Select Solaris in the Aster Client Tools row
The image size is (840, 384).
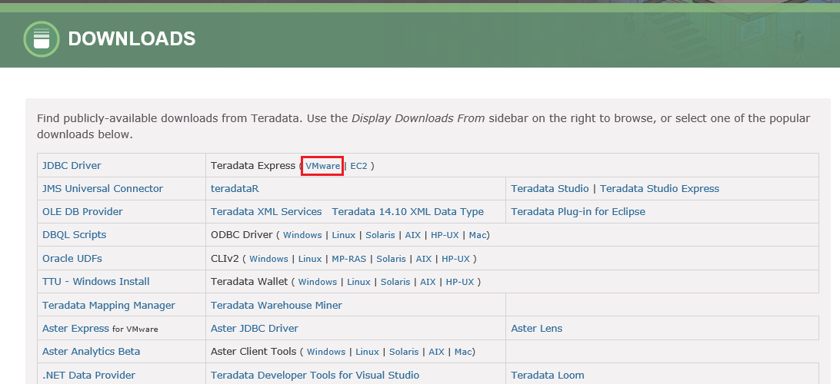click(404, 352)
